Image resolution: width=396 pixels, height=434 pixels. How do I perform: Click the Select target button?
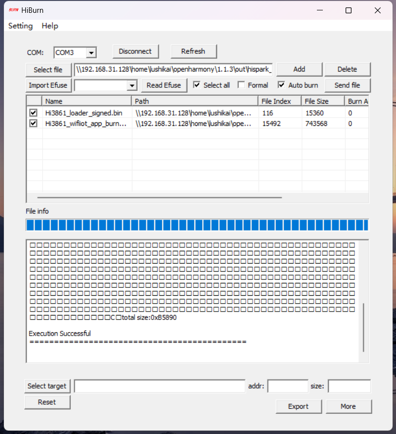(47, 386)
